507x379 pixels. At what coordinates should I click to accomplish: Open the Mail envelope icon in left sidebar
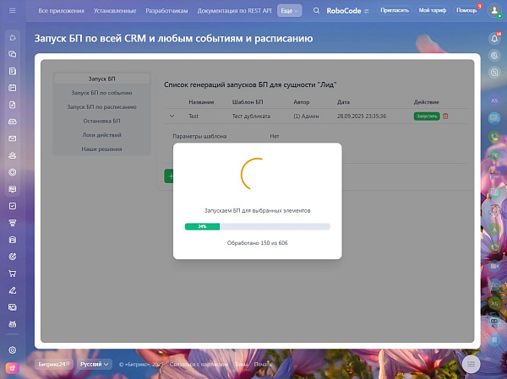(13, 138)
